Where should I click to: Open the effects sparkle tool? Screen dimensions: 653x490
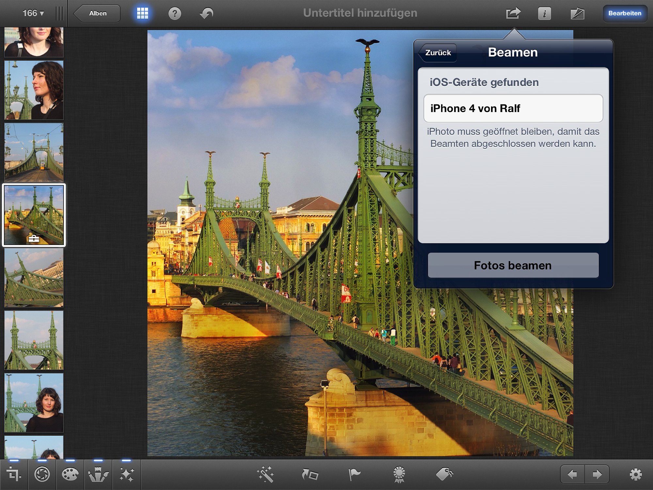click(126, 474)
